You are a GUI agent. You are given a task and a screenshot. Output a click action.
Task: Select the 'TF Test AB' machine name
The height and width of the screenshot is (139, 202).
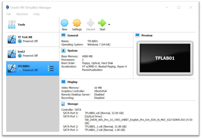tap(25, 37)
